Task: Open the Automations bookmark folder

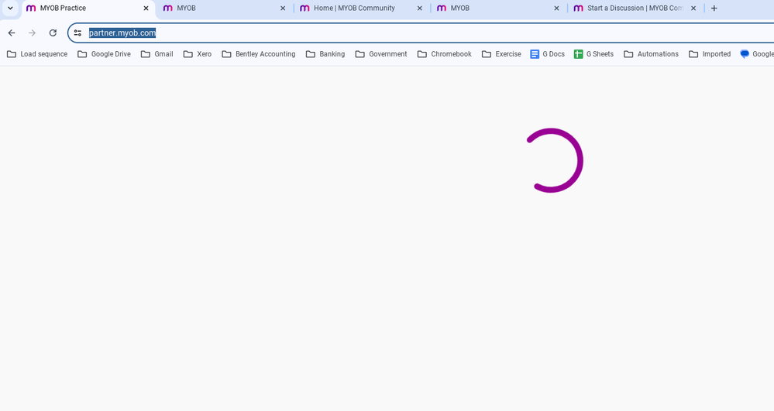Action: click(651, 54)
